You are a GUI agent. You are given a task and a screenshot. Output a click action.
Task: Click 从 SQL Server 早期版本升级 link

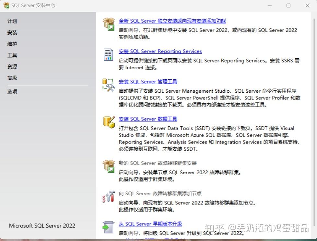point(150,224)
